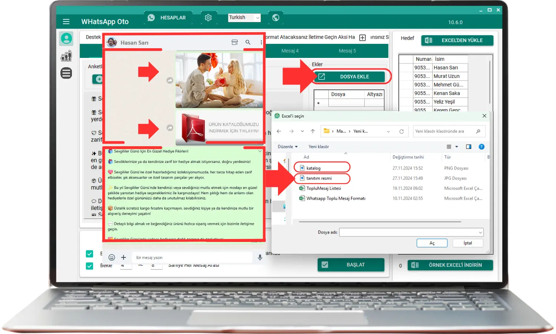Click the 'Yeni klasör klasöründe ara' search box
This screenshot has width=556, height=334.
coord(449,131)
